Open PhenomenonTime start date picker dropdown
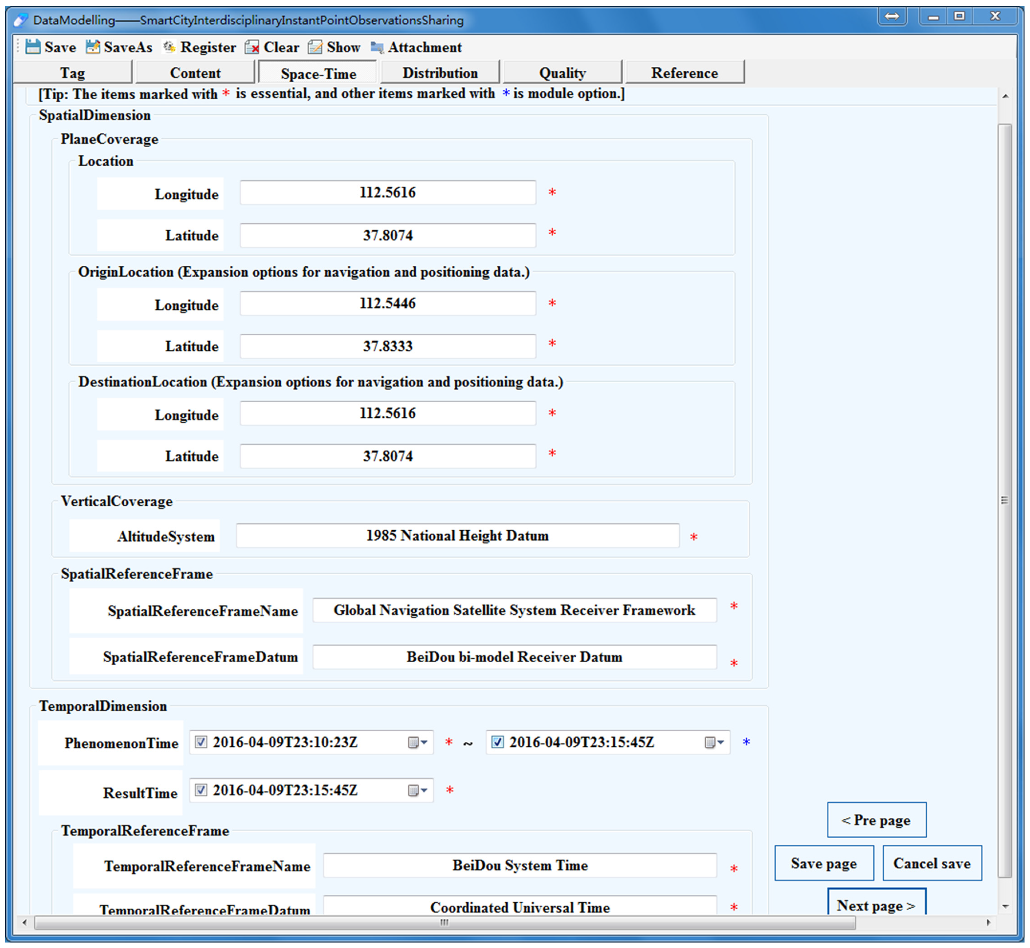The height and width of the screenshot is (948, 1030). point(417,742)
